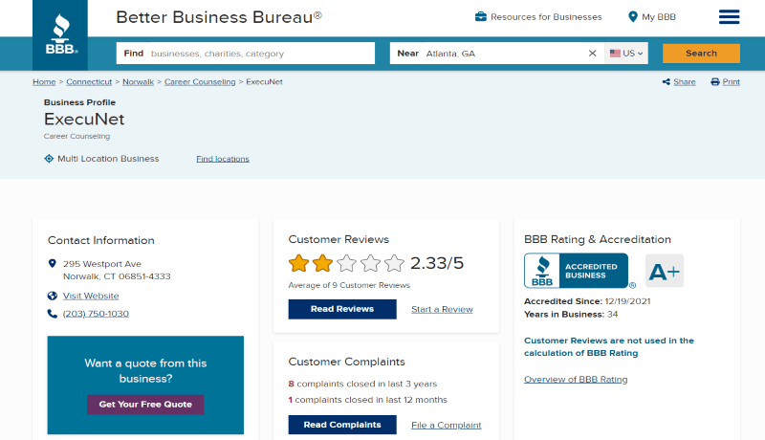This screenshot has height=440, width=765.
Task: Click the Find businesses search field
Action: (x=246, y=54)
